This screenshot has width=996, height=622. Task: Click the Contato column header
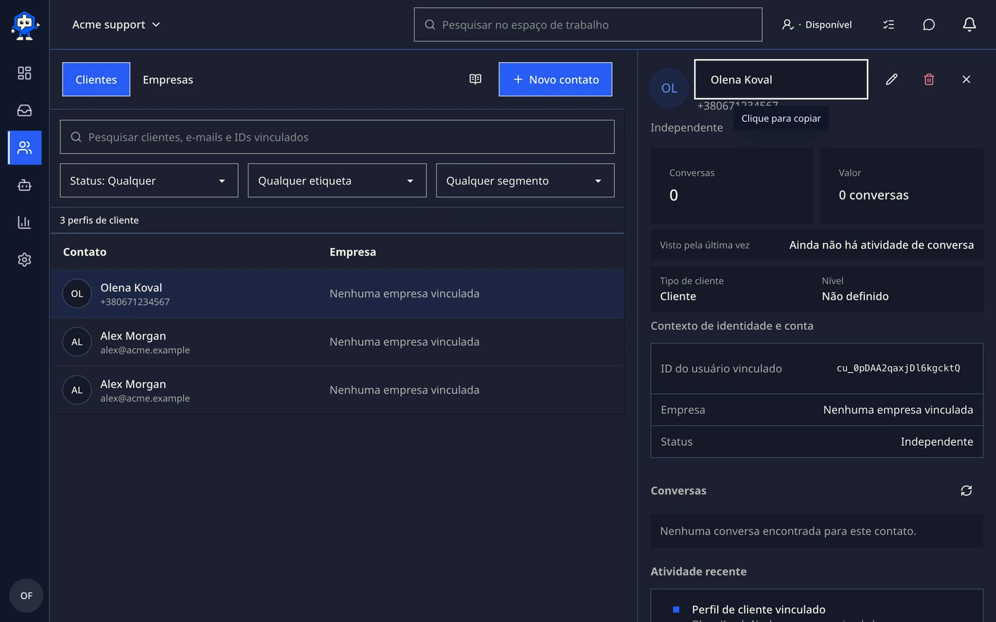click(85, 252)
